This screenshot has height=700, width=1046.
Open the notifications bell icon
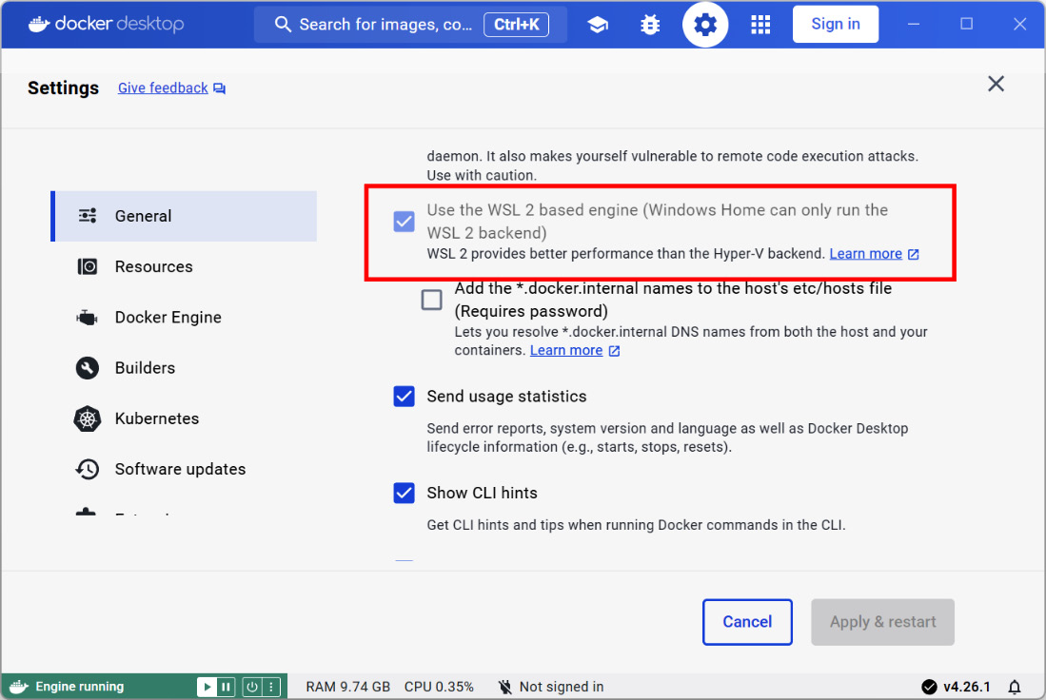coord(1015,687)
